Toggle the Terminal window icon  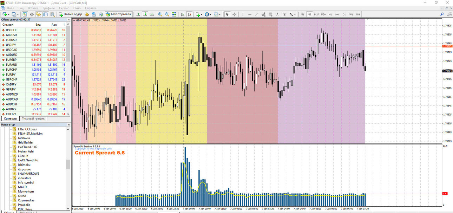pyautogui.click(x=45, y=14)
